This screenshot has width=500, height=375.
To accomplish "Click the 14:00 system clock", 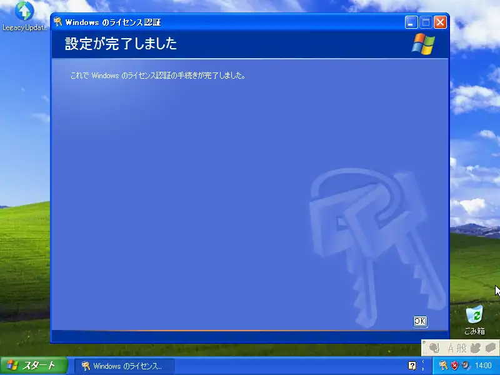I will tap(483, 366).
